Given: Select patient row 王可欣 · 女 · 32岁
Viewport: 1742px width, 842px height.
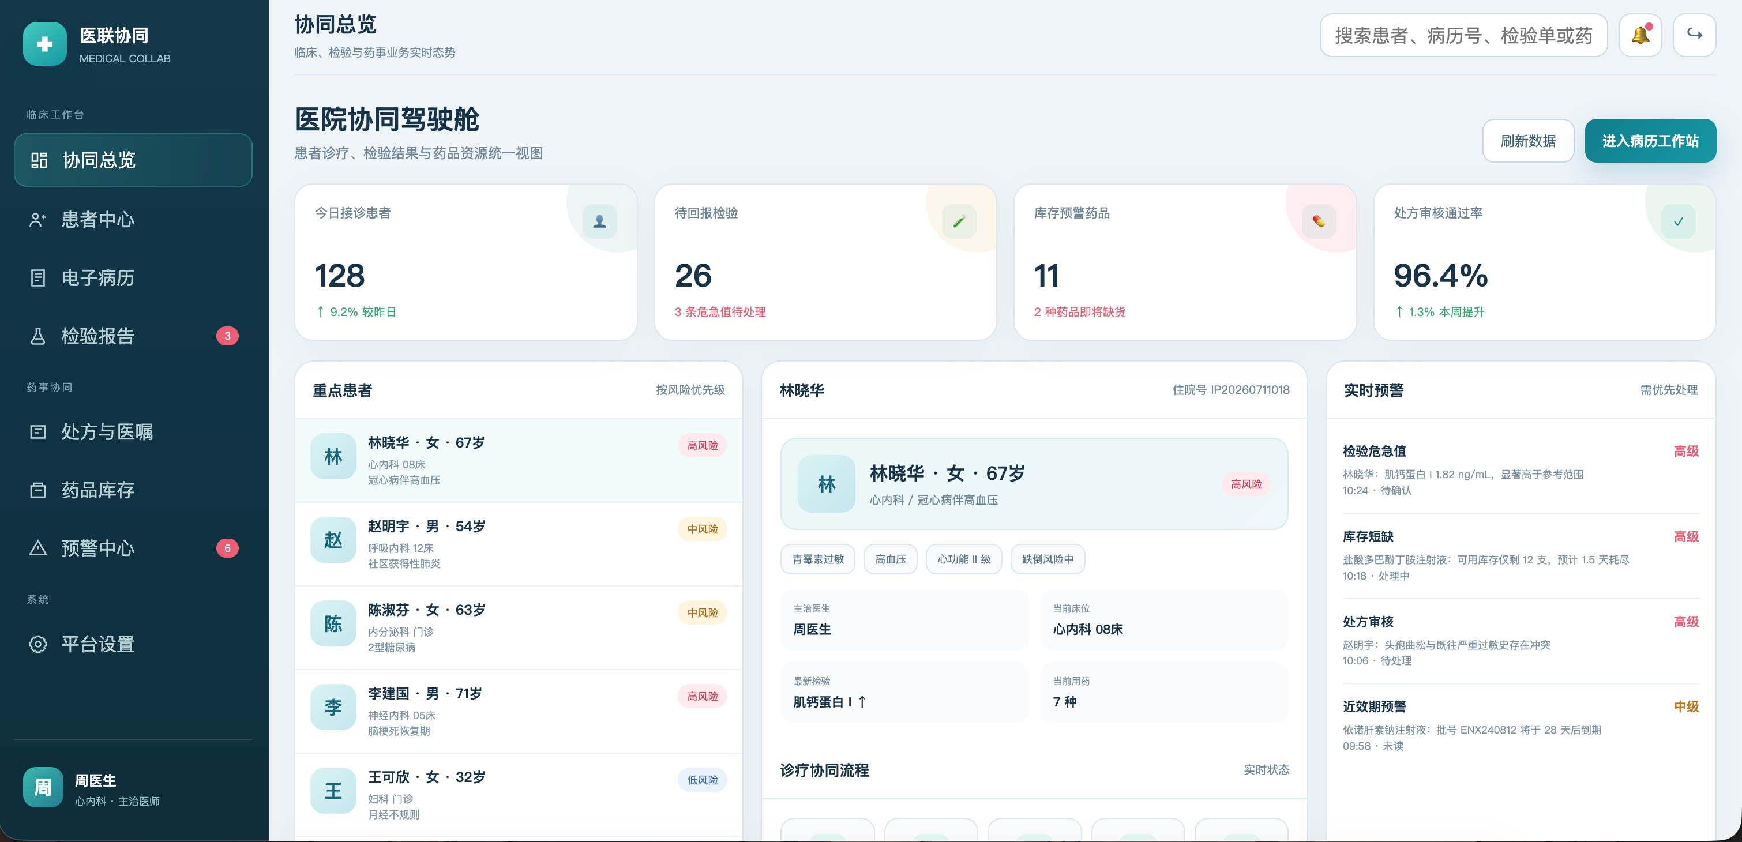Looking at the screenshot, I should [x=519, y=795].
